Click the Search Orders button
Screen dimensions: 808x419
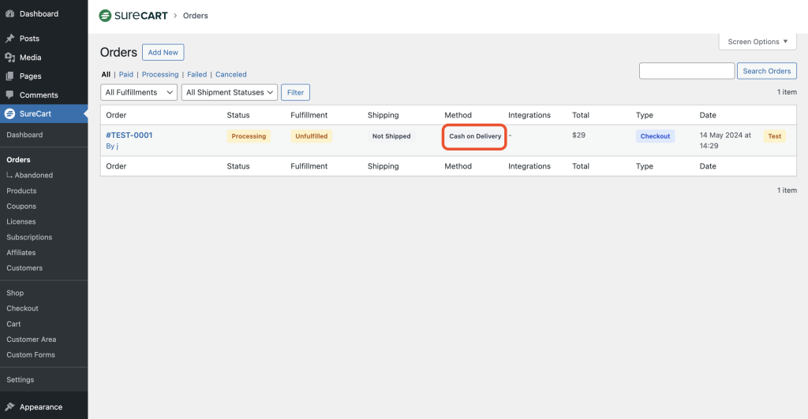coord(766,71)
